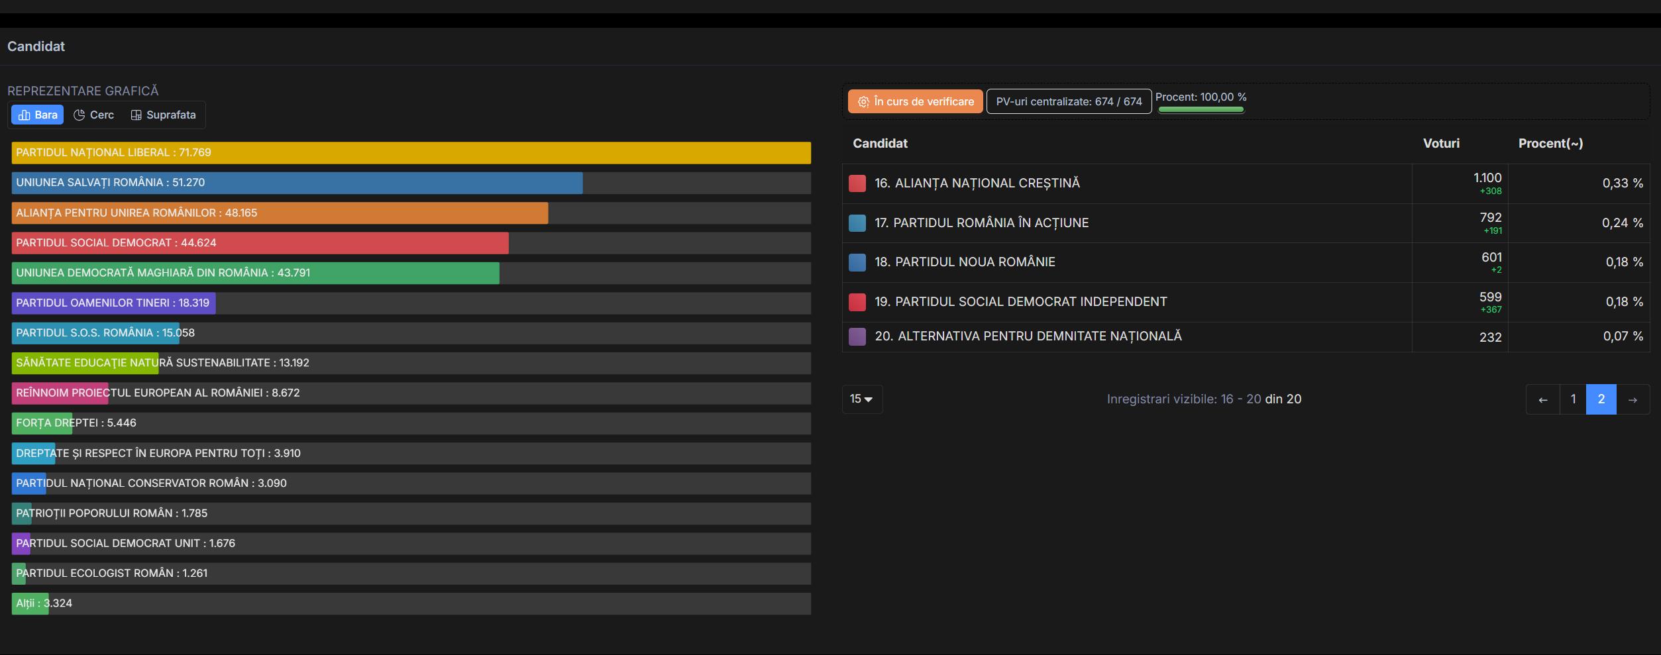The image size is (1661, 655).
Task: Click the Partidul România în Acțiune swatch
Action: [857, 223]
